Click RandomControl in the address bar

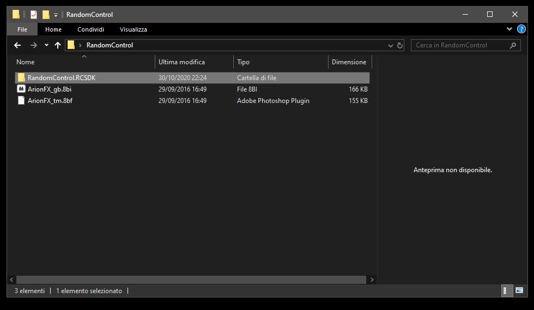[110, 45]
